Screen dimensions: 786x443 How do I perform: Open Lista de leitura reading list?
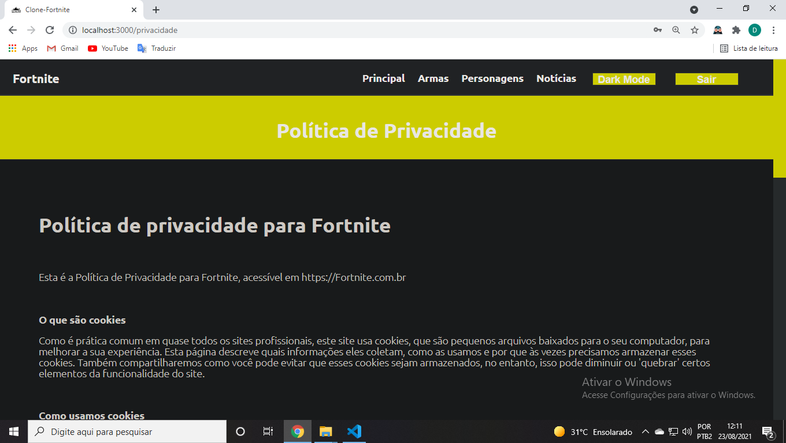[x=749, y=48]
